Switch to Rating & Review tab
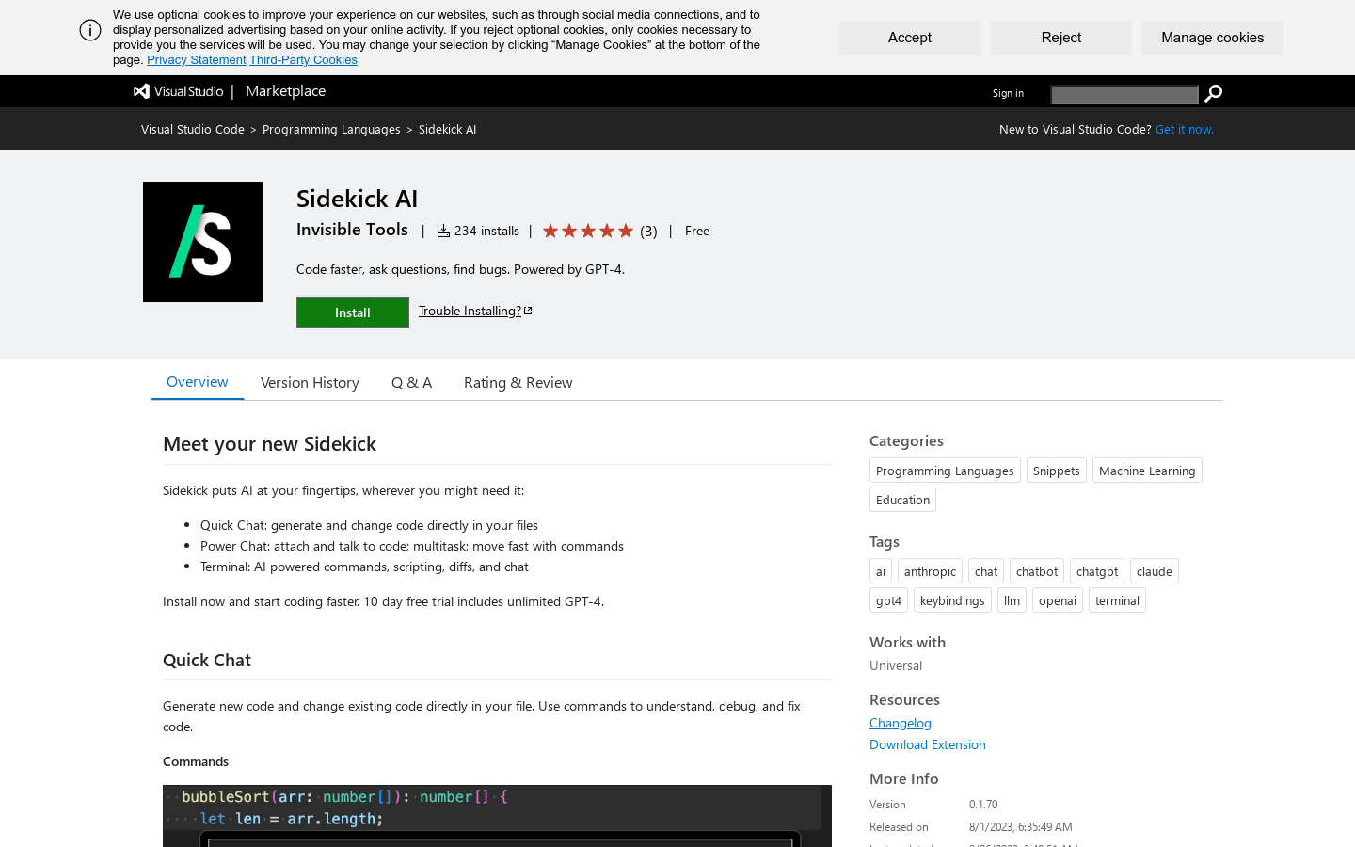Image resolution: width=1355 pixels, height=847 pixels. point(518,382)
